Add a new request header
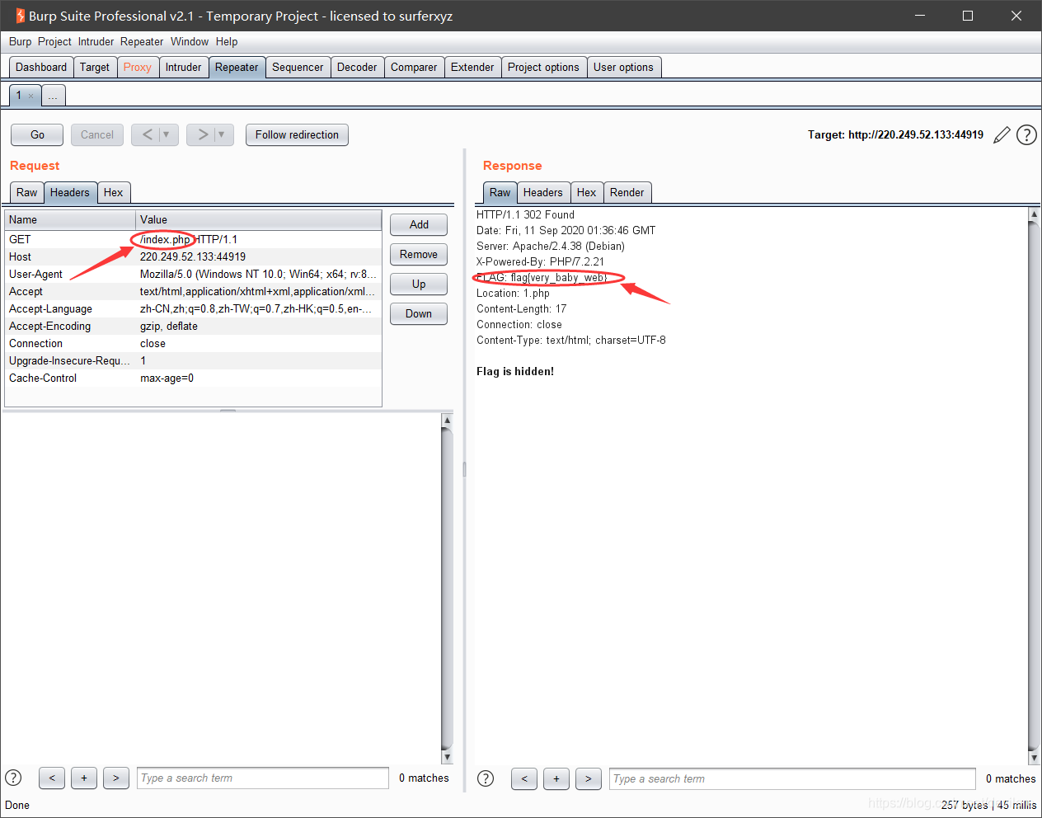 (x=419, y=224)
